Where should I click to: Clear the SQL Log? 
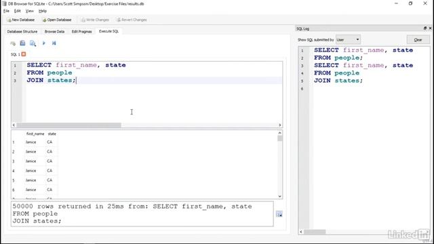[418, 39]
